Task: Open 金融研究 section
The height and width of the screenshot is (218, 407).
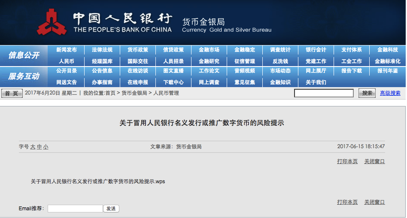Action: pos(209,61)
